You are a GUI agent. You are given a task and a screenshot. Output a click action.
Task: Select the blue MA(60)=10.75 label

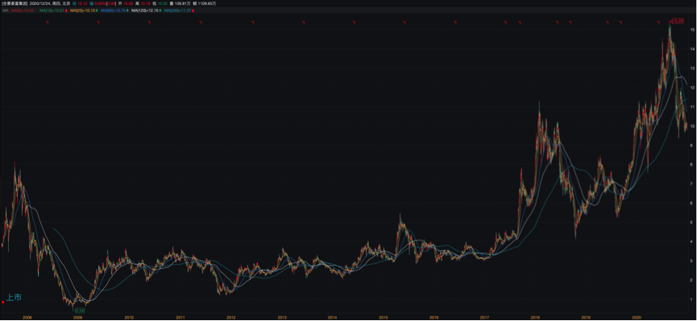tap(113, 10)
